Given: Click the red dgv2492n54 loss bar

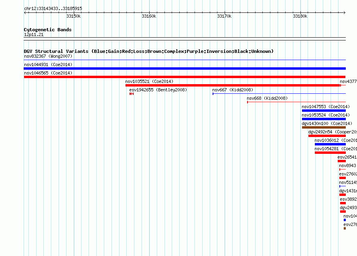Looking at the screenshot, I should click(327, 136).
